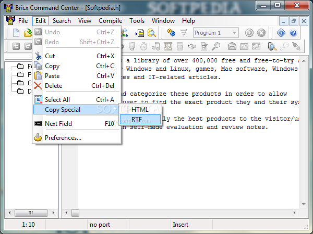Click the Bricx app icon in menu bar
313x234 pixels.
[x=10, y=20]
